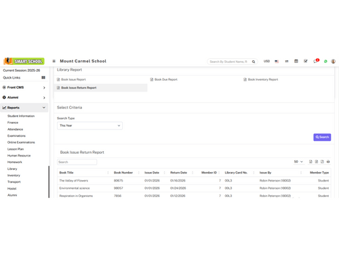Focus the Search By Student Name field

click(228, 62)
